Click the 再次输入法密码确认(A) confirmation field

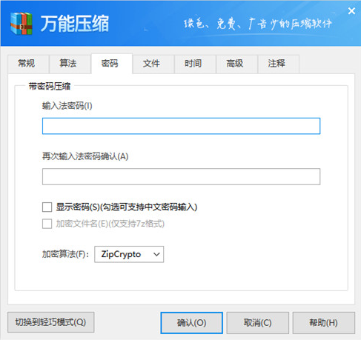(x=181, y=176)
